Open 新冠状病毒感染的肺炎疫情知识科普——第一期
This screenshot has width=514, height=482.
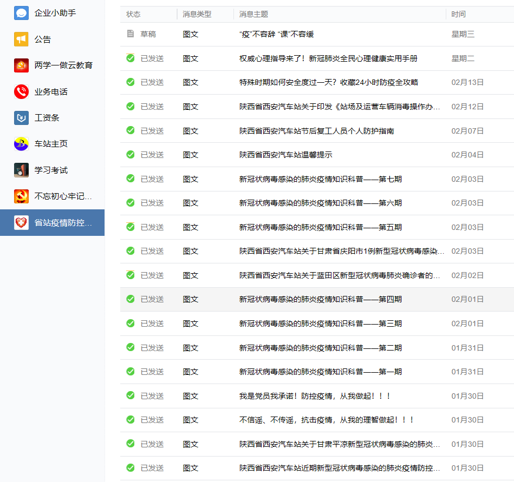tap(321, 372)
